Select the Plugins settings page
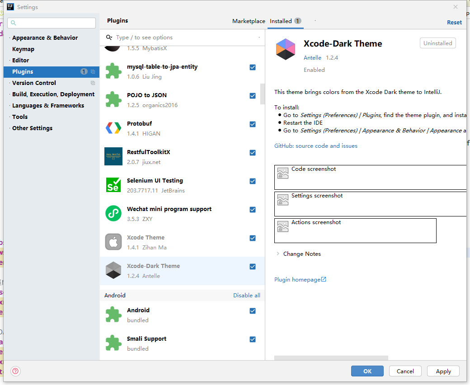Screen dimensions: 470x385 (x=52, y=71)
